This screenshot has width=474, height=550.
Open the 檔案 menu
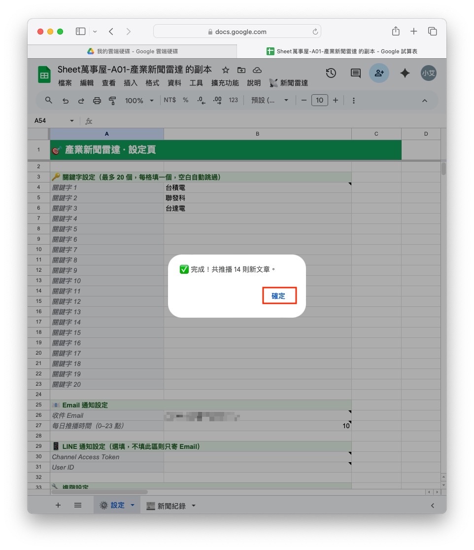tap(65, 83)
